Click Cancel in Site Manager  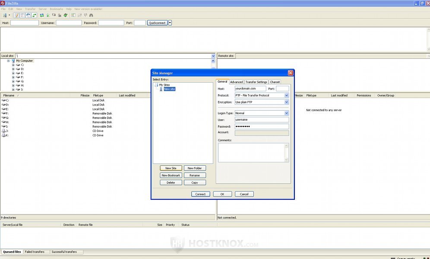(244, 194)
